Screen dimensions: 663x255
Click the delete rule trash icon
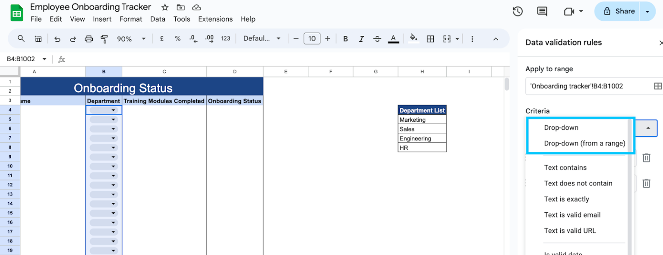tap(646, 157)
